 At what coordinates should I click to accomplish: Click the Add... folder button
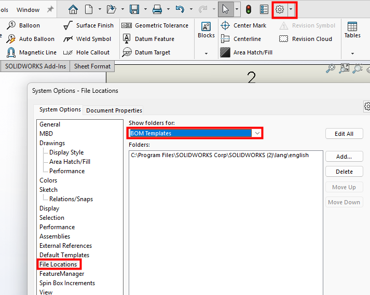pos(344,157)
